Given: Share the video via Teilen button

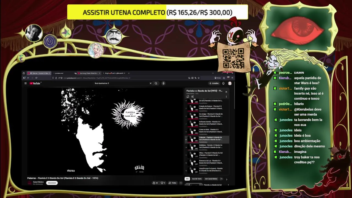Looking at the screenshot, I should pos(172,183).
